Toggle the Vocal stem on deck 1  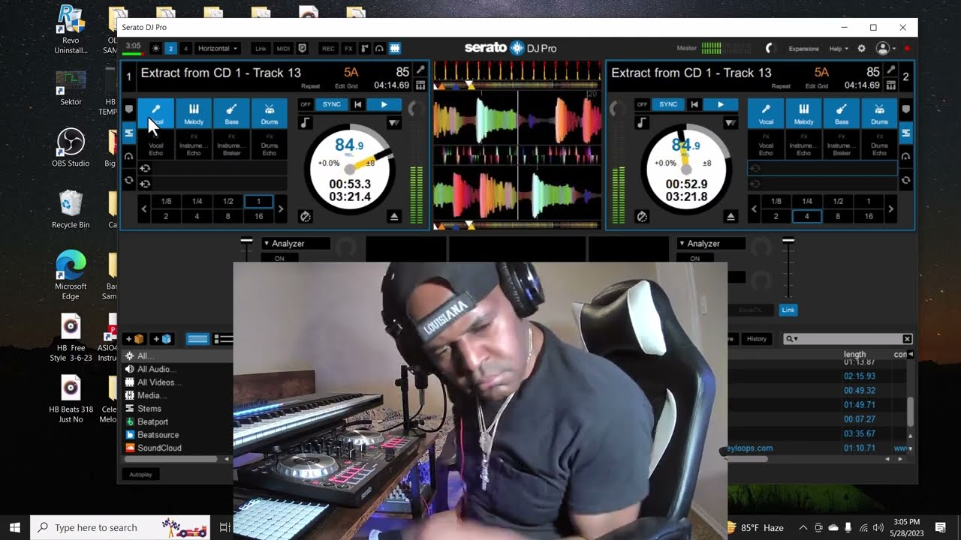(x=155, y=113)
